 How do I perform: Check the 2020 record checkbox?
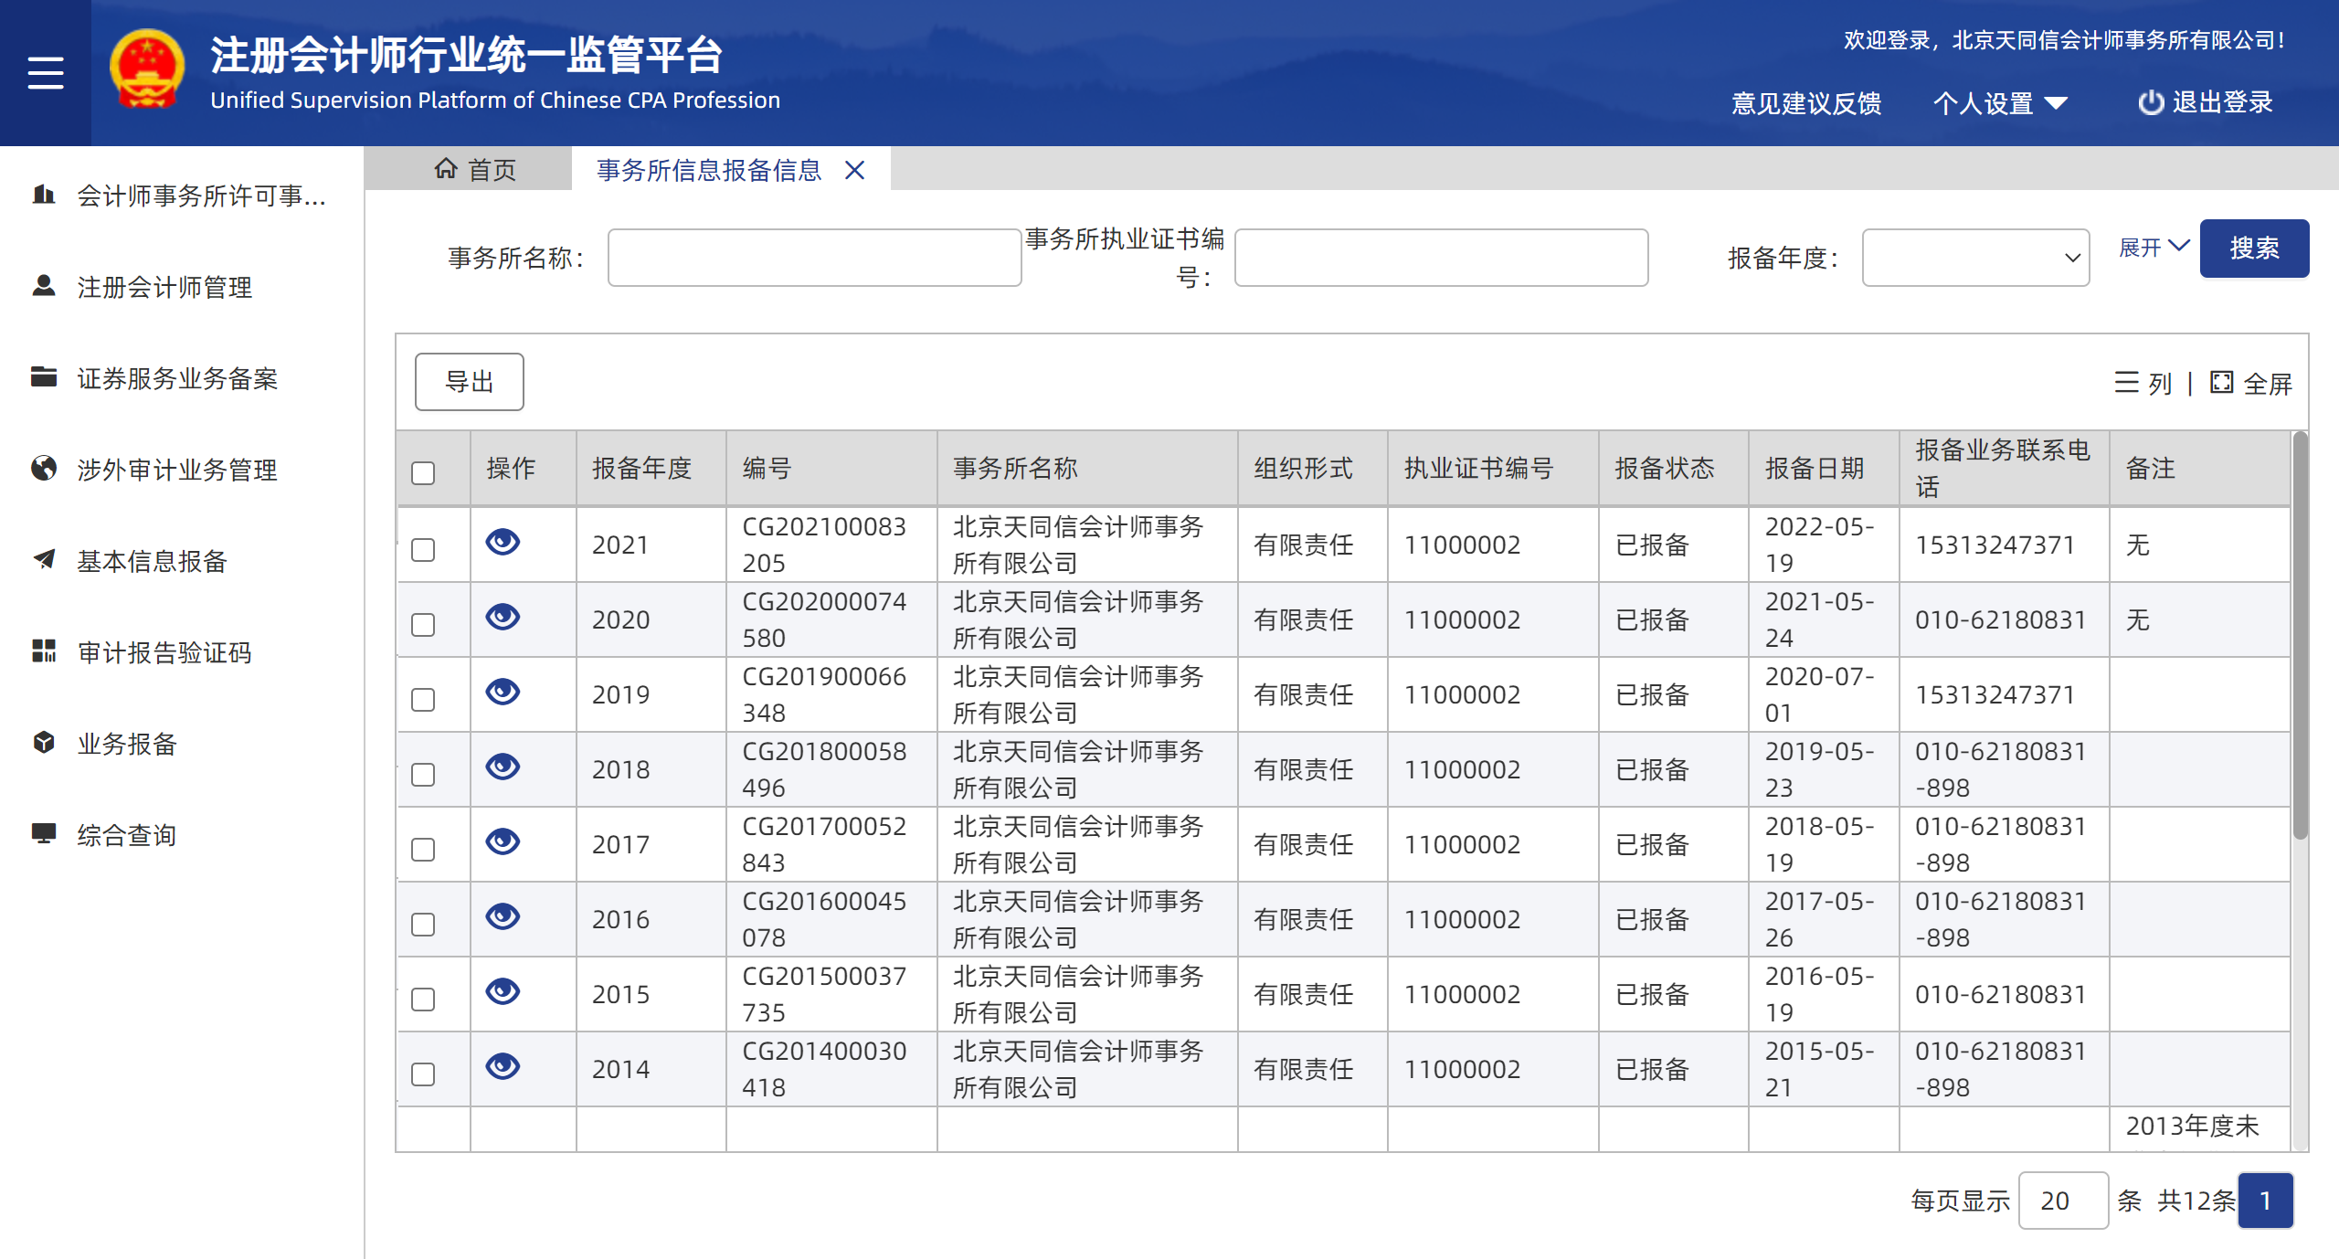click(423, 625)
